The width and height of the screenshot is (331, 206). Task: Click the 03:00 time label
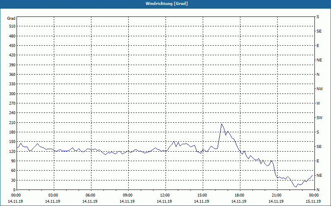point(53,195)
